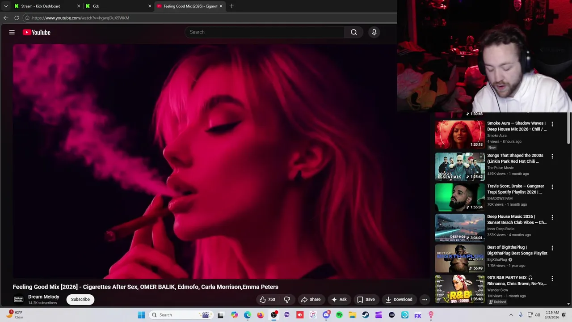Open Discord from taskbar
The height and width of the screenshot is (322, 572).
point(326,315)
